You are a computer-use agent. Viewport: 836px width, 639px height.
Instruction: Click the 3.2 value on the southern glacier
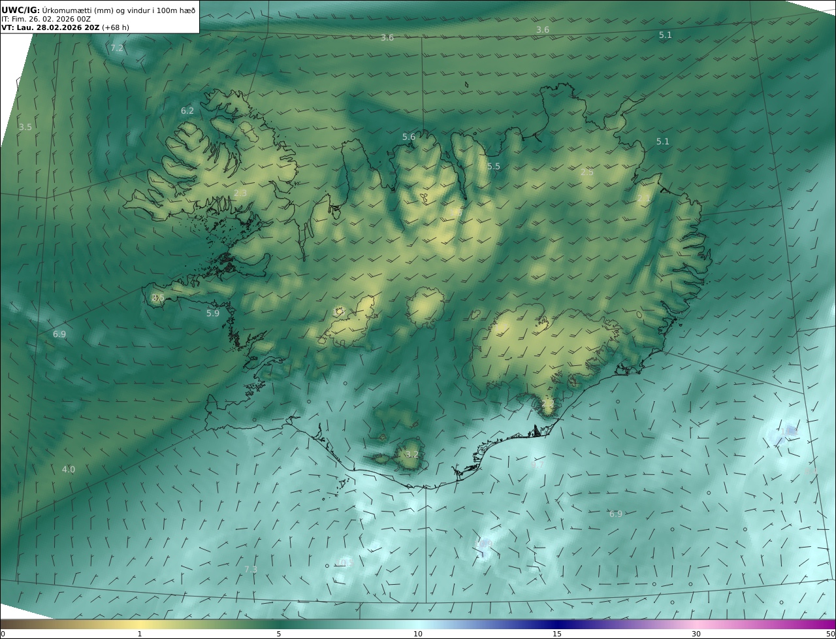click(412, 454)
